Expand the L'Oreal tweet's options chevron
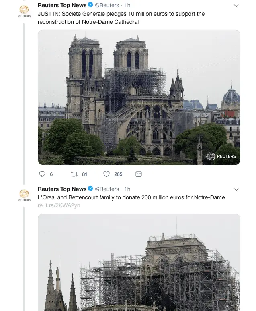 [236, 189]
